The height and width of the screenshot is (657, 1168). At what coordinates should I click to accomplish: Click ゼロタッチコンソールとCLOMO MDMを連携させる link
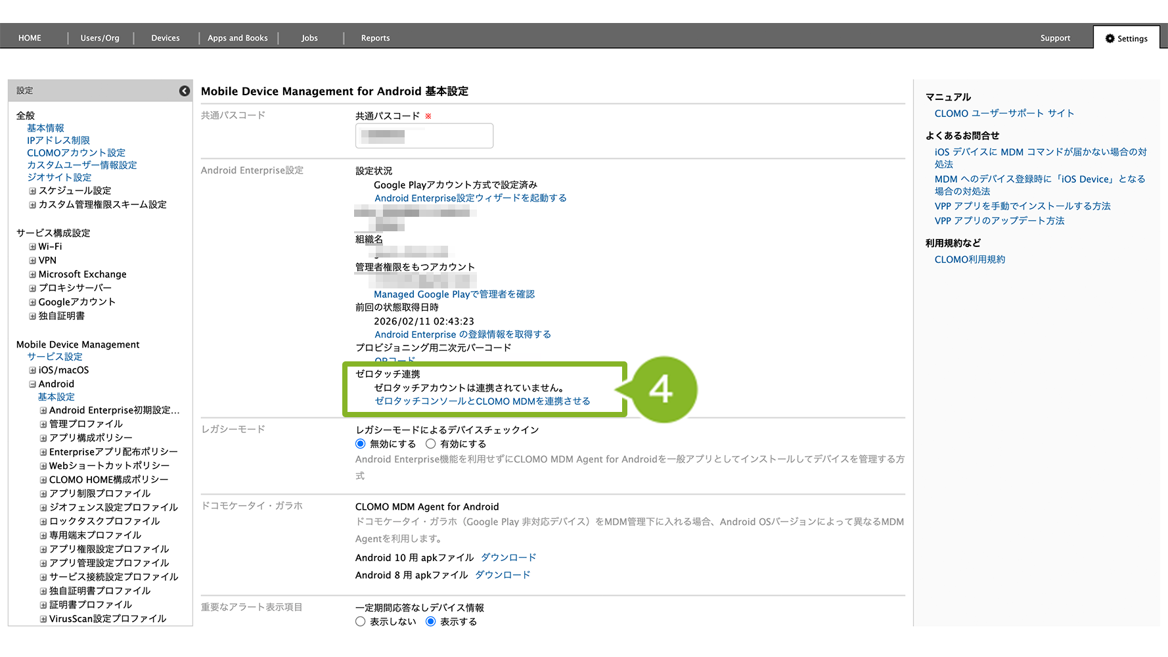(482, 401)
